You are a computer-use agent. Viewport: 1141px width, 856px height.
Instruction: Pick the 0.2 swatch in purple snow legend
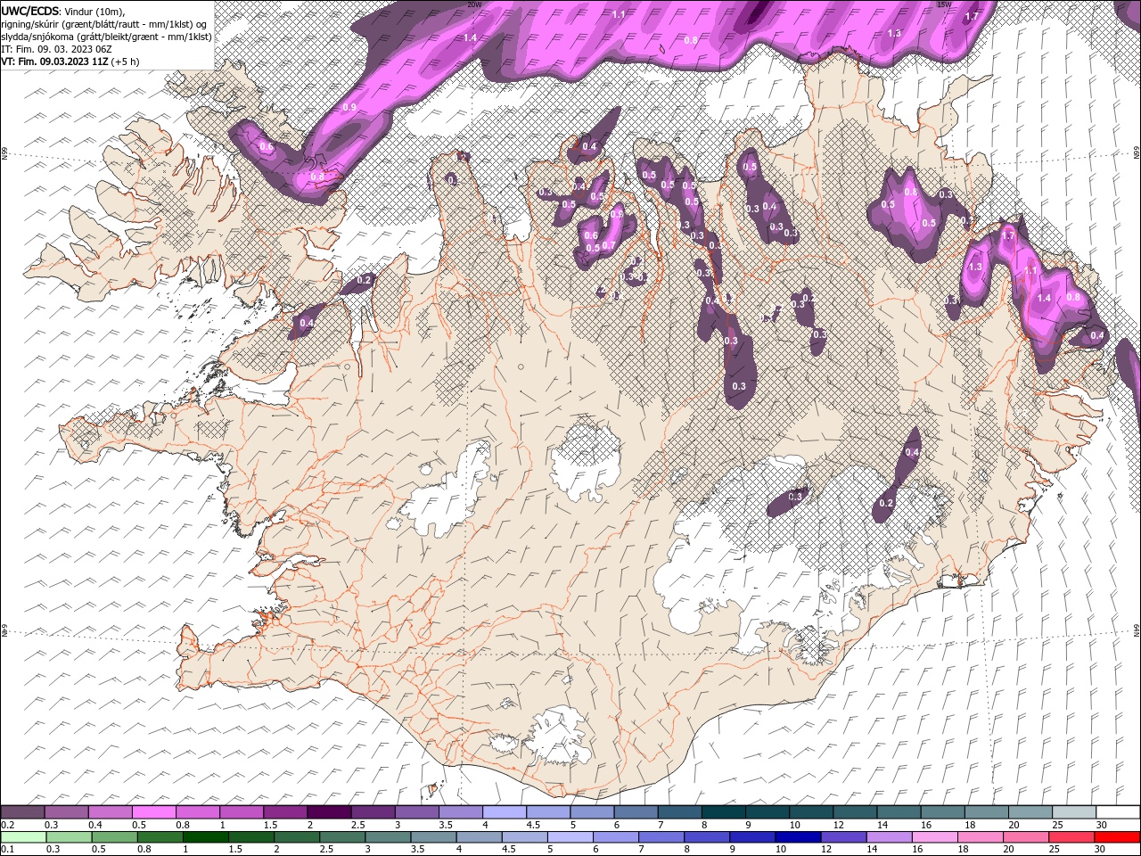(x=23, y=812)
